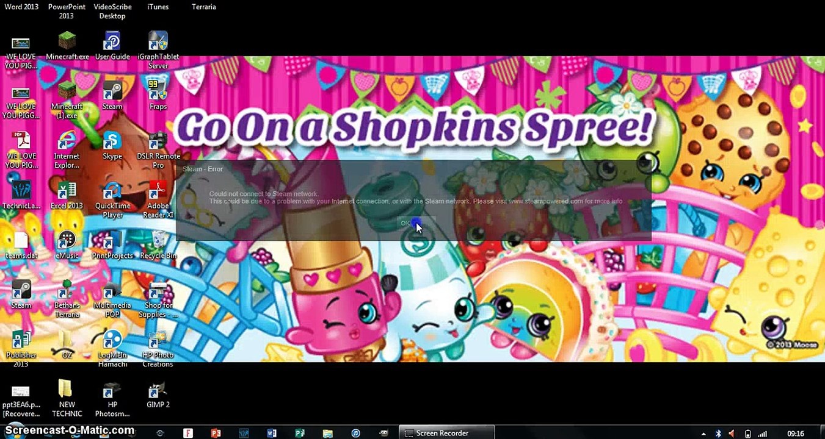Click the iTunes desktop label
This screenshot has height=439, width=825.
[158, 7]
